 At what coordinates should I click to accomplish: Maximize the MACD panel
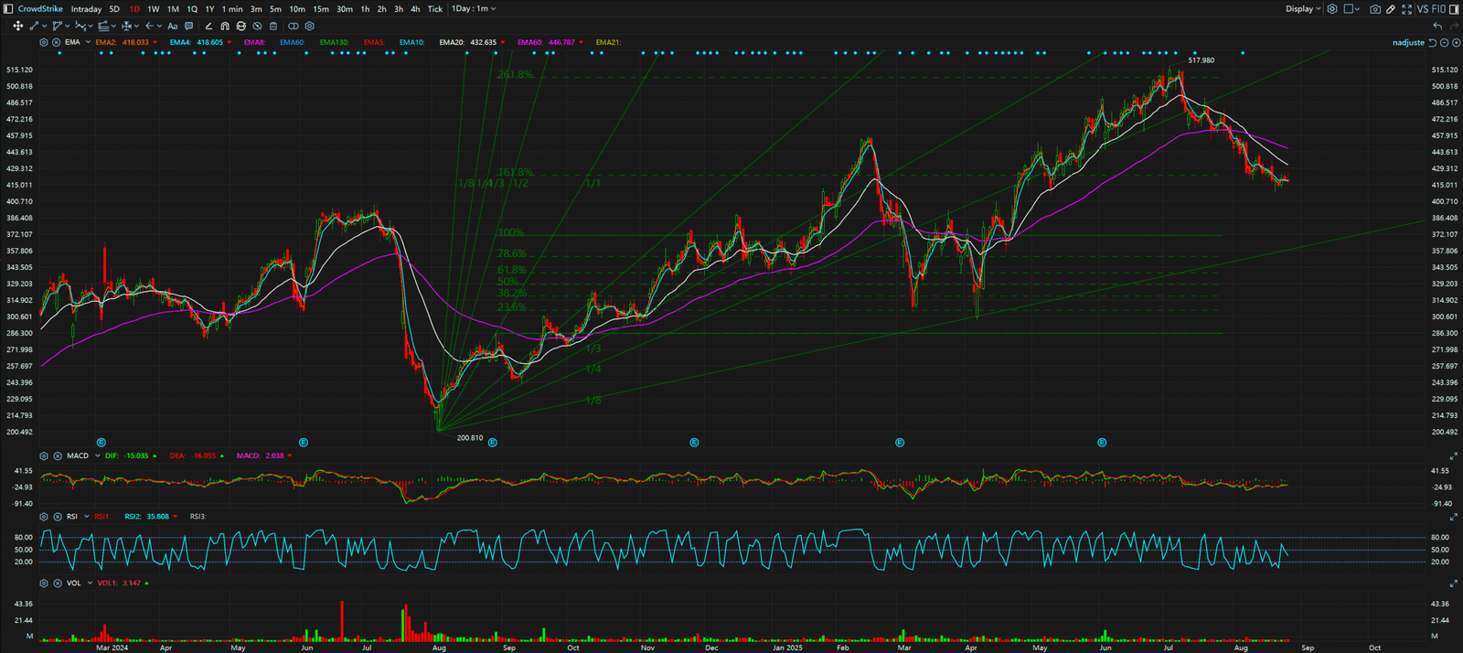click(x=1454, y=455)
